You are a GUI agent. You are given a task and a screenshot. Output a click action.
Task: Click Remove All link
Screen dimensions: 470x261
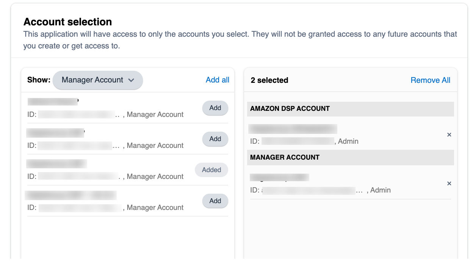430,80
